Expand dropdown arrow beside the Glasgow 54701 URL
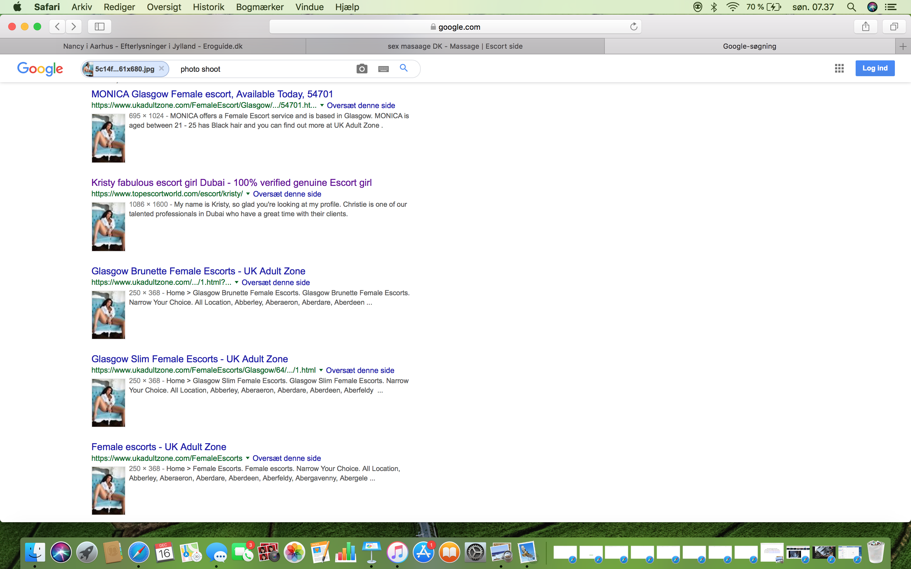The image size is (911, 569). (321, 105)
